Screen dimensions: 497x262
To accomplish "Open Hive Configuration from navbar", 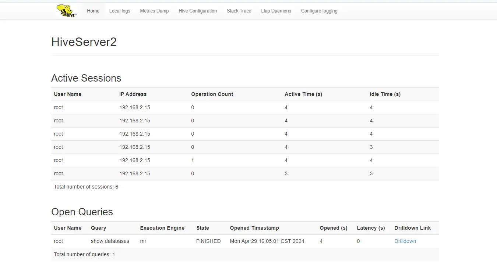I will tap(198, 11).
